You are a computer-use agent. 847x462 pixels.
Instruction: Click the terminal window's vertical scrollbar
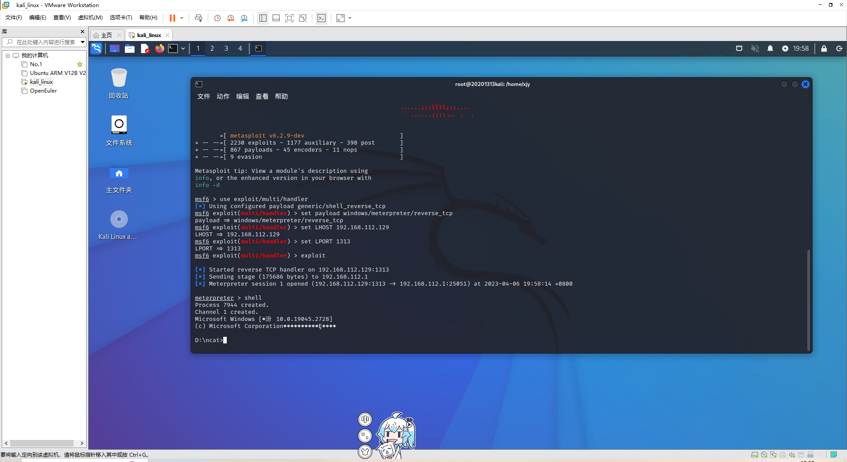pyautogui.click(x=808, y=300)
